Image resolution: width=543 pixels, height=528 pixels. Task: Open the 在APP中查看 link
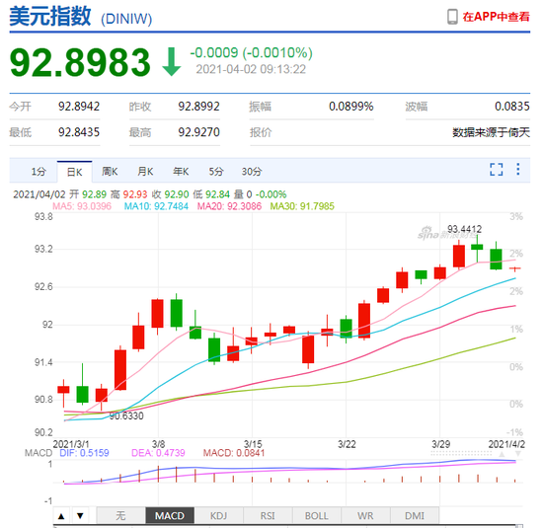coord(497,17)
